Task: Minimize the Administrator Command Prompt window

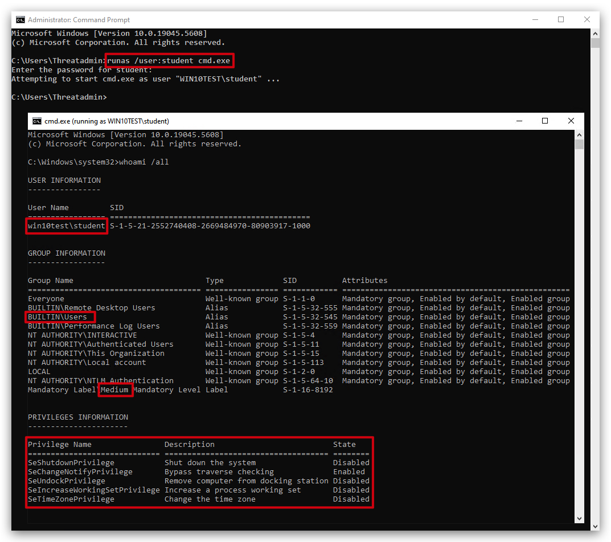Action: [535, 19]
